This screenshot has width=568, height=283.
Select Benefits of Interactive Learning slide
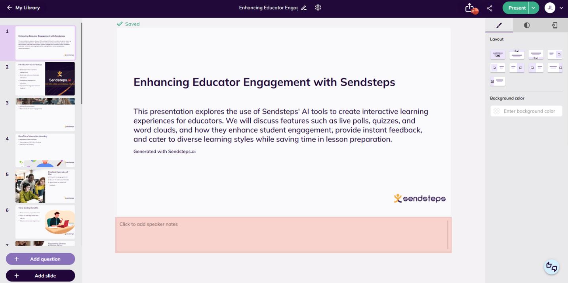[x=45, y=150]
